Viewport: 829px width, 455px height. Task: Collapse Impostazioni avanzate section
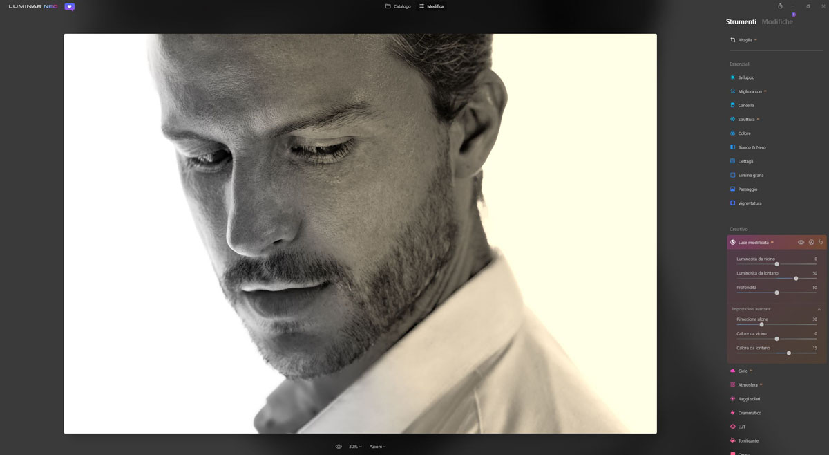(819, 309)
